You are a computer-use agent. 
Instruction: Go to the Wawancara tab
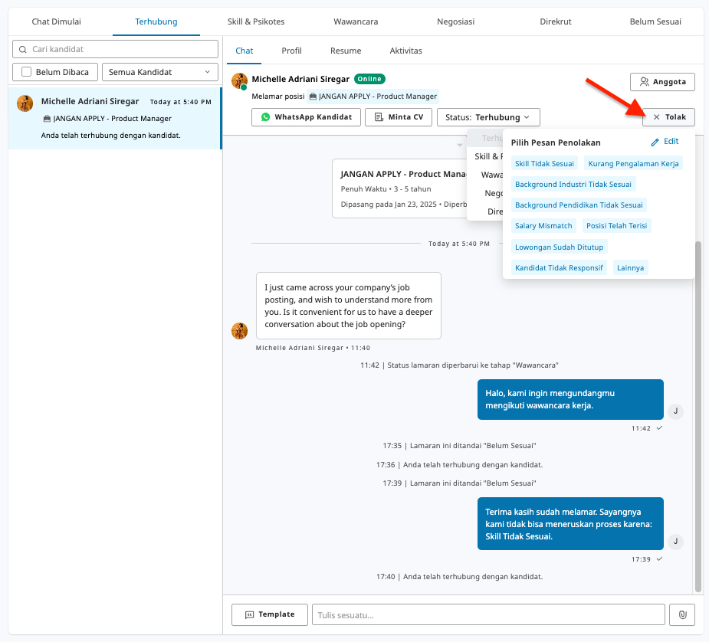[x=356, y=21]
